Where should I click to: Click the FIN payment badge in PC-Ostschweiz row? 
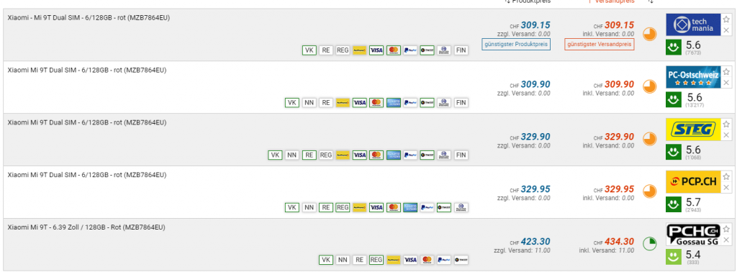click(x=461, y=102)
